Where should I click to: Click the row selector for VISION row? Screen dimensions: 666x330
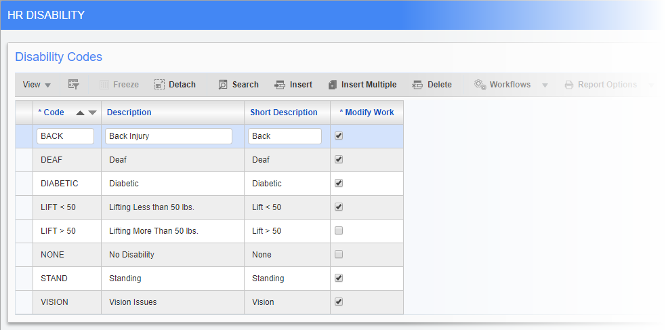tap(24, 302)
